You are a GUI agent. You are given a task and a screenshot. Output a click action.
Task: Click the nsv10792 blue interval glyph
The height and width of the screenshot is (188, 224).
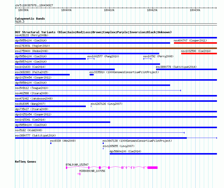click(147, 59)
